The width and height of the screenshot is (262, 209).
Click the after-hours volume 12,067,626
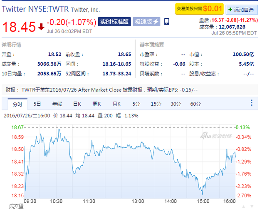pos(232,27)
